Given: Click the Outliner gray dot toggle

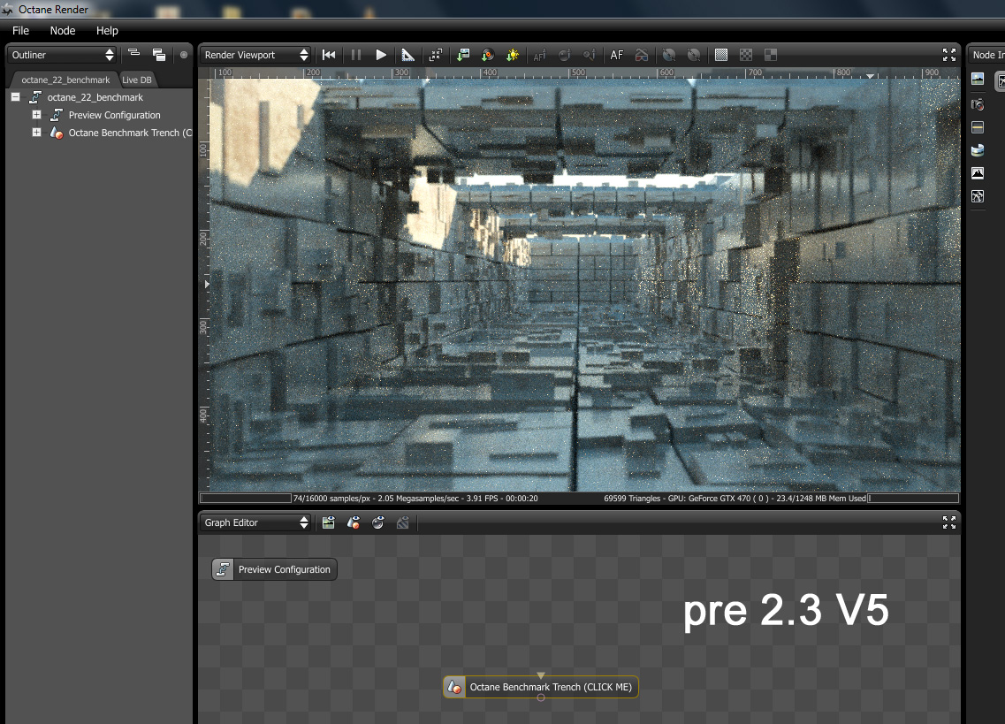Looking at the screenshot, I should tap(184, 55).
